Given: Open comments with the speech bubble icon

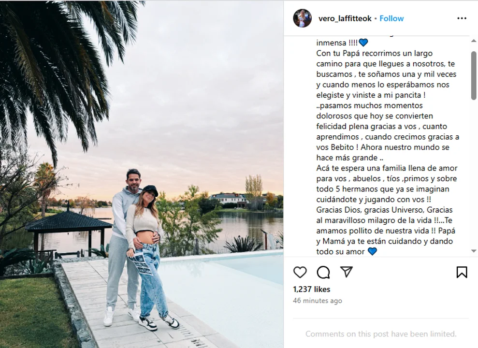Looking at the screenshot, I should [x=323, y=272].
